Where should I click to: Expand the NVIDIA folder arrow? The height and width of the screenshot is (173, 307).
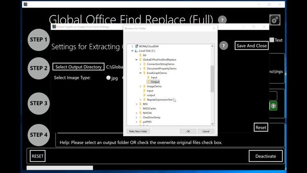[136, 113]
